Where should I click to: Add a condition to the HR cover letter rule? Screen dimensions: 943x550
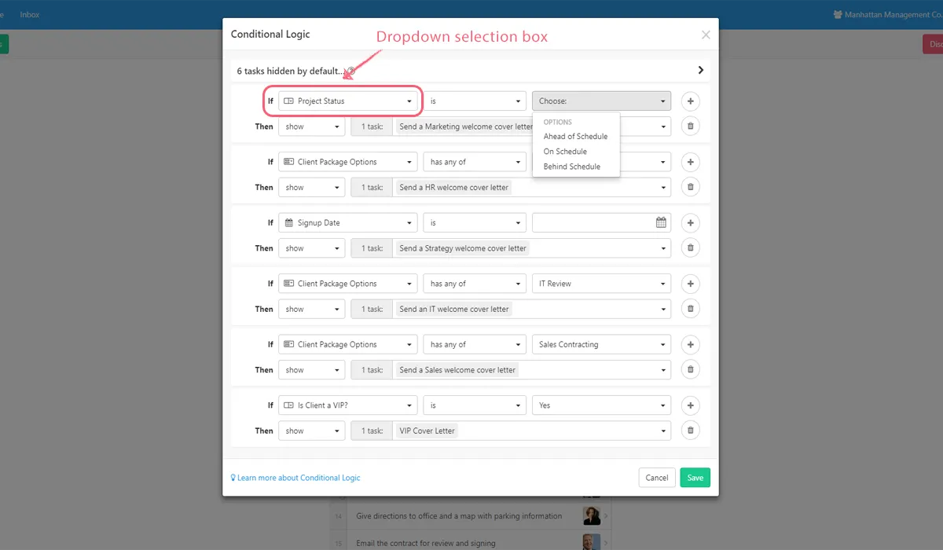click(690, 162)
